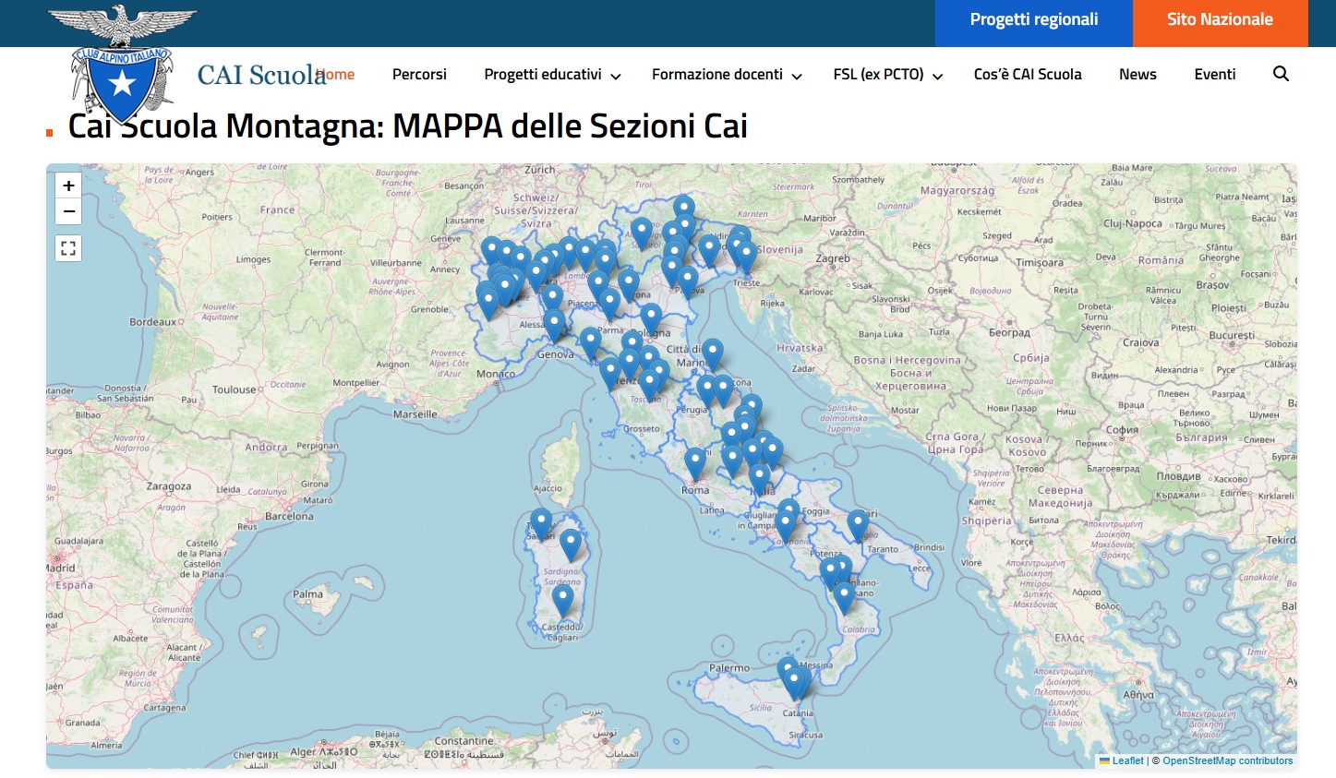Image resolution: width=1336 pixels, height=778 pixels.
Task: Open the FSL (ex PCTO) dropdown
Action: point(887,75)
